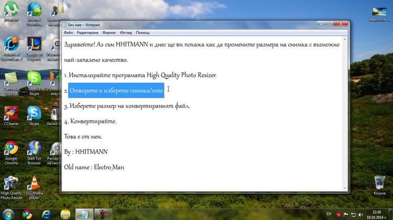Image resolution: width=393 pixels, height=220 pixels.
Task: Close the Notepad window
Action: pyautogui.click(x=341, y=24)
